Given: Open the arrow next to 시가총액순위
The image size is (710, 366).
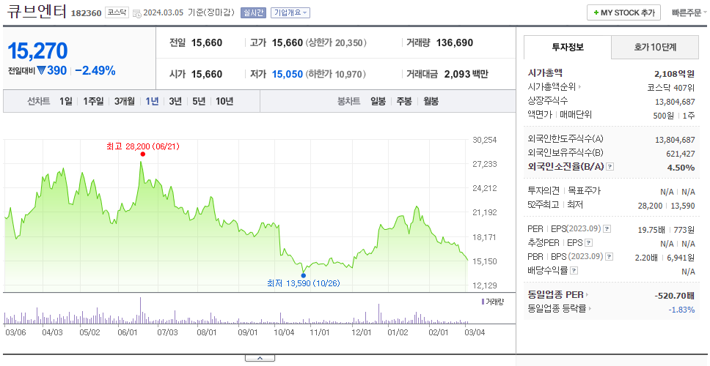Looking at the screenshot, I should [x=579, y=88].
